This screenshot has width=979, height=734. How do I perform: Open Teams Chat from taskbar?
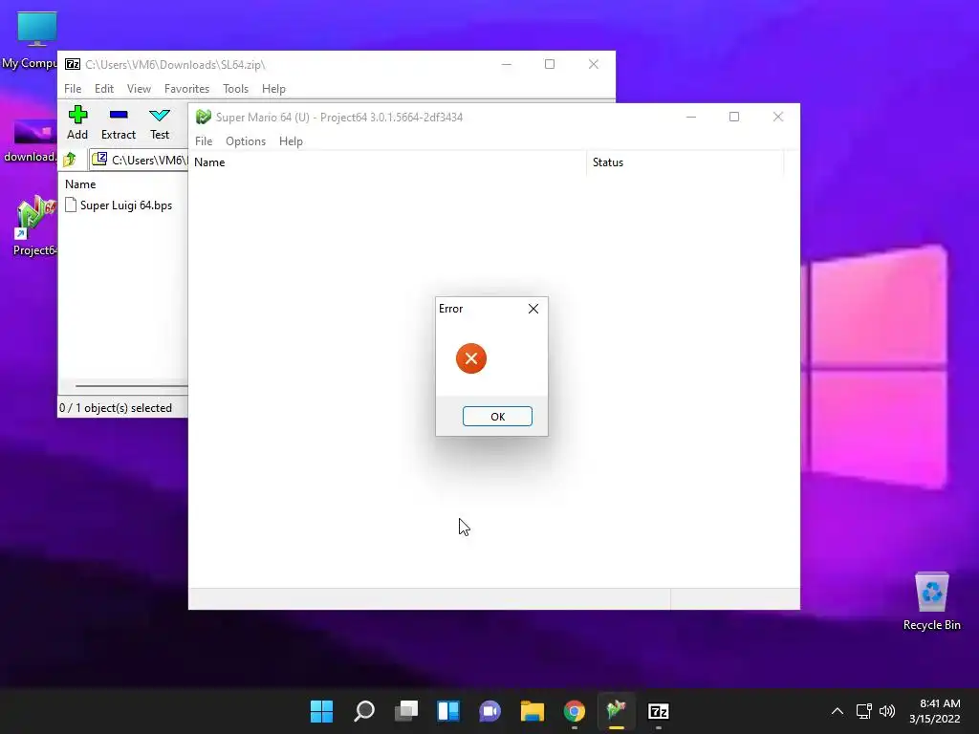pos(490,711)
